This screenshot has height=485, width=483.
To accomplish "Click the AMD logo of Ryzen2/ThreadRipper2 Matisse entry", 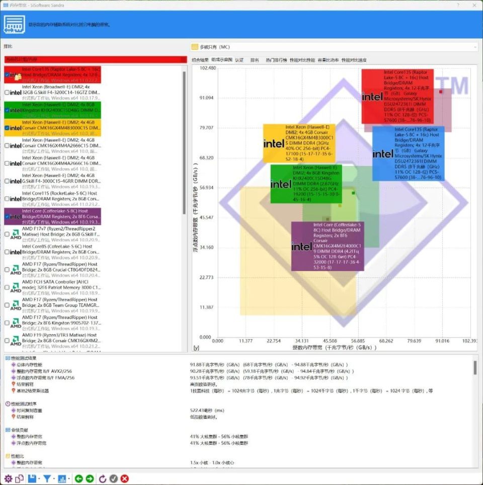I will [16, 234].
